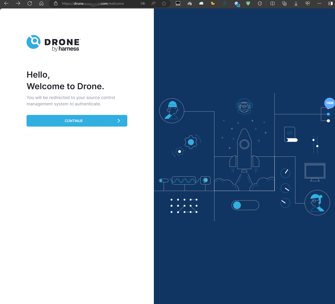
Task: Open the browser home page
Action: pyautogui.click(x=41, y=3)
